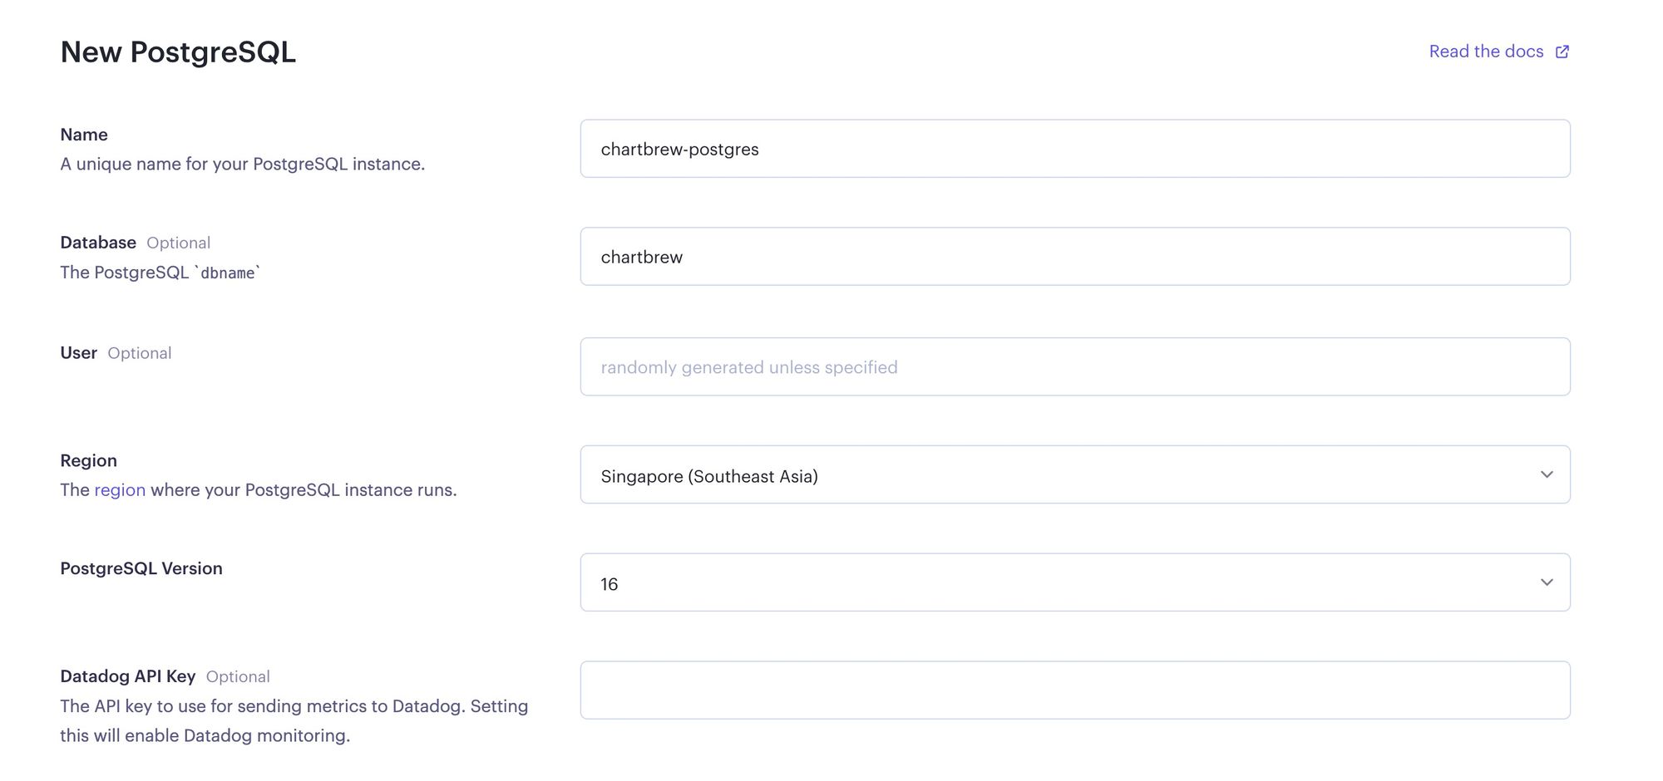Open the Region selector showing Singapore

tap(1075, 474)
